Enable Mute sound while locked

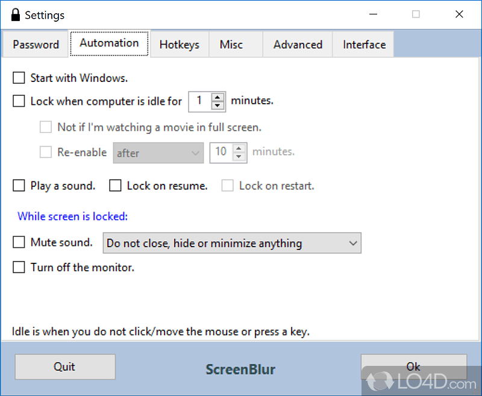[x=19, y=243]
